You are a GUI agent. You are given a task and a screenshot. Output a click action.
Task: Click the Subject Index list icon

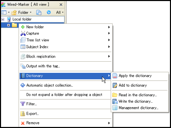[x=23, y=47]
